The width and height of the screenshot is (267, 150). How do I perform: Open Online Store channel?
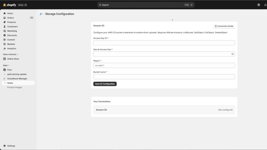coord(13,59)
